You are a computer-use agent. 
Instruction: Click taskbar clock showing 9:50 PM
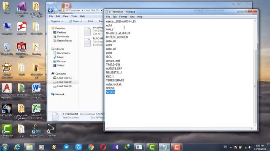click(260, 147)
